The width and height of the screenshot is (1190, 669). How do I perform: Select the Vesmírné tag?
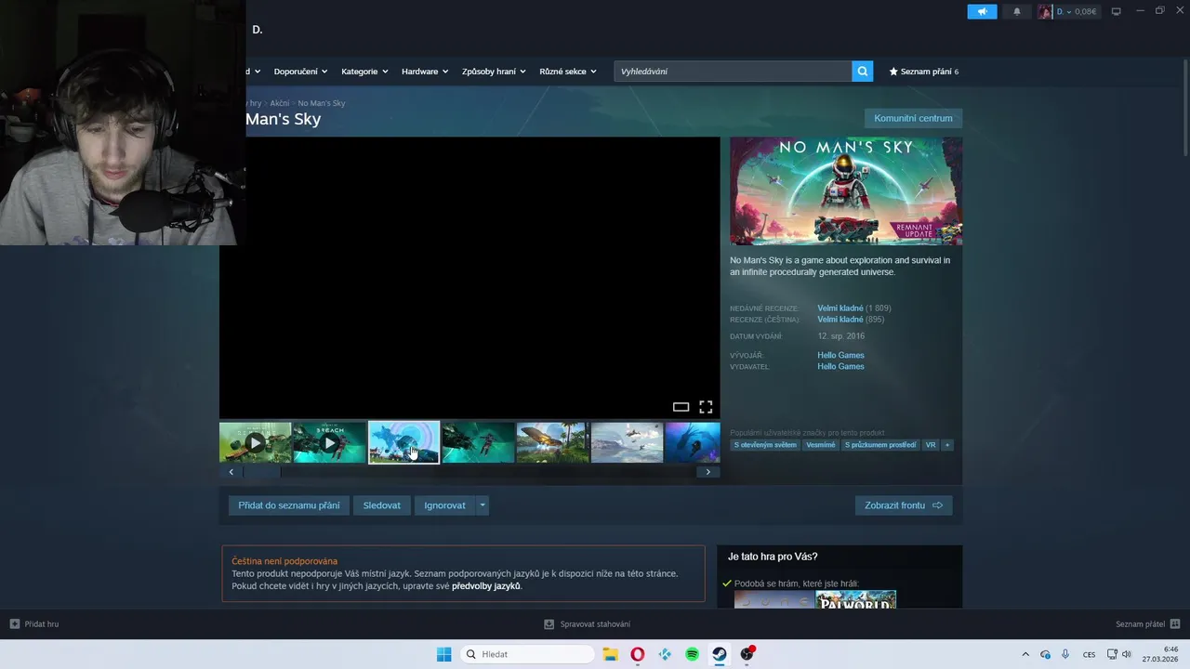click(820, 445)
